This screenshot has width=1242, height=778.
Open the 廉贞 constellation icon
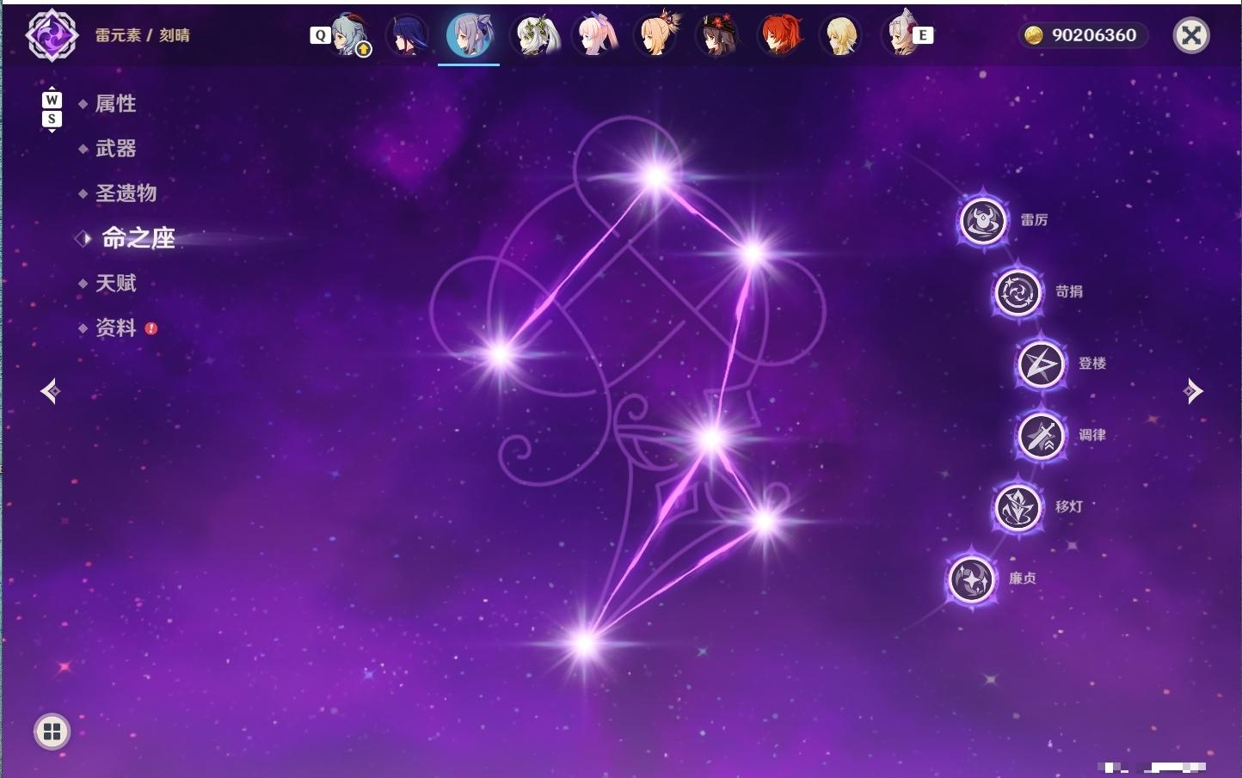[x=972, y=579]
